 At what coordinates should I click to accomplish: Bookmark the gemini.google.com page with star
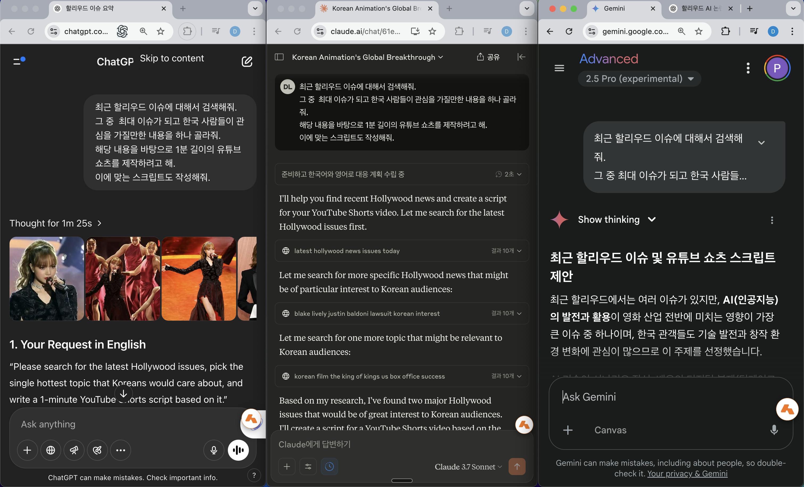699,31
